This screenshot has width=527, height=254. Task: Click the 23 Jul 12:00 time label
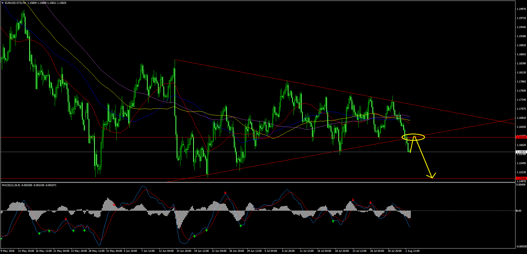click(x=359, y=251)
